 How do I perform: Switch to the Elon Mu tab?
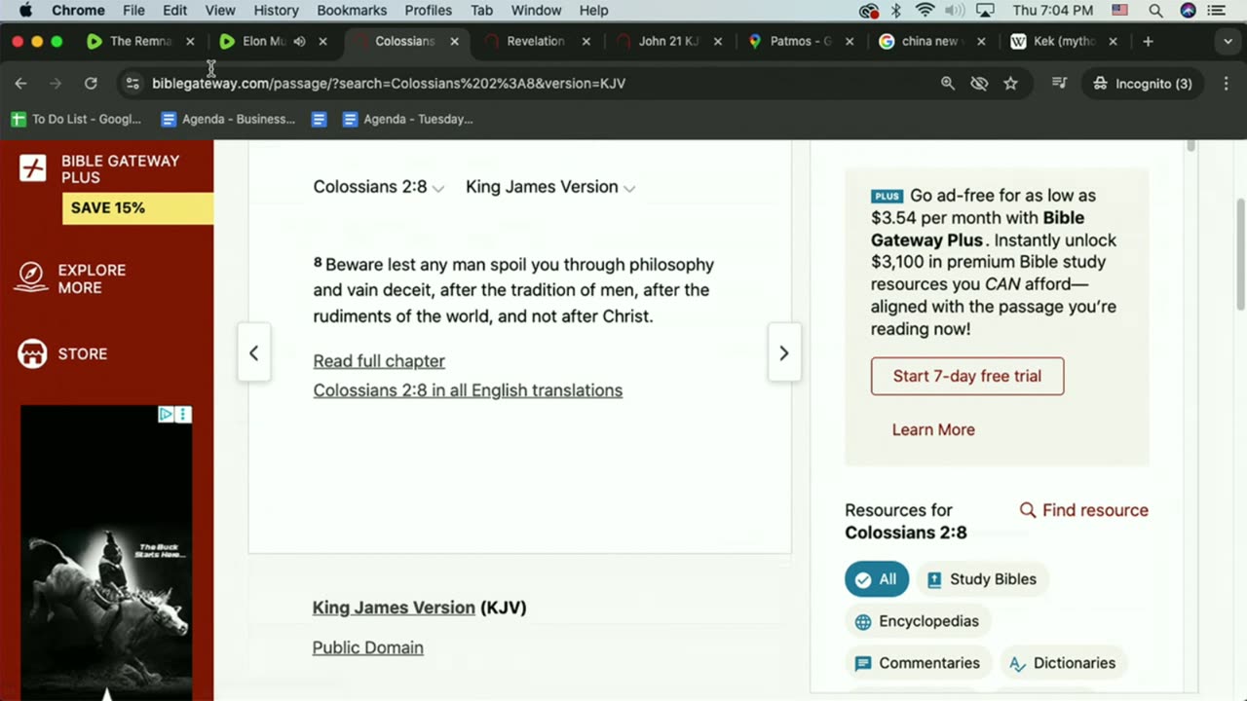[261, 42]
